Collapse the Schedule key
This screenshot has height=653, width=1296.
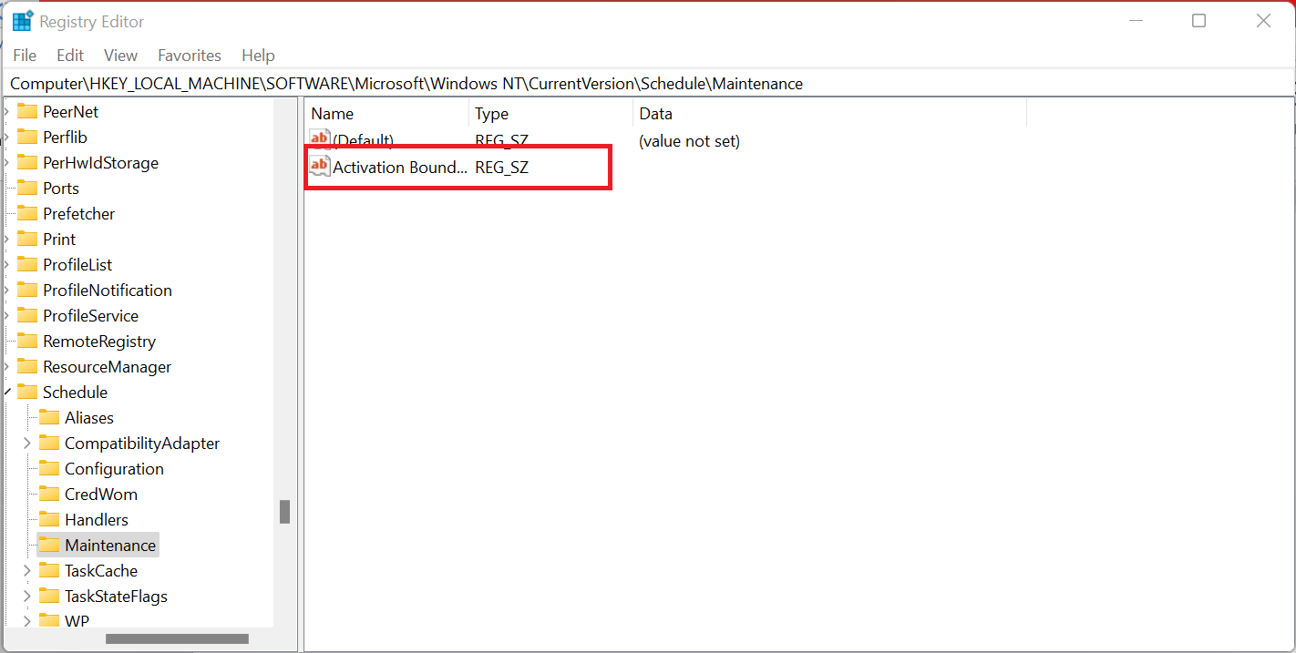(x=7, y=393)
